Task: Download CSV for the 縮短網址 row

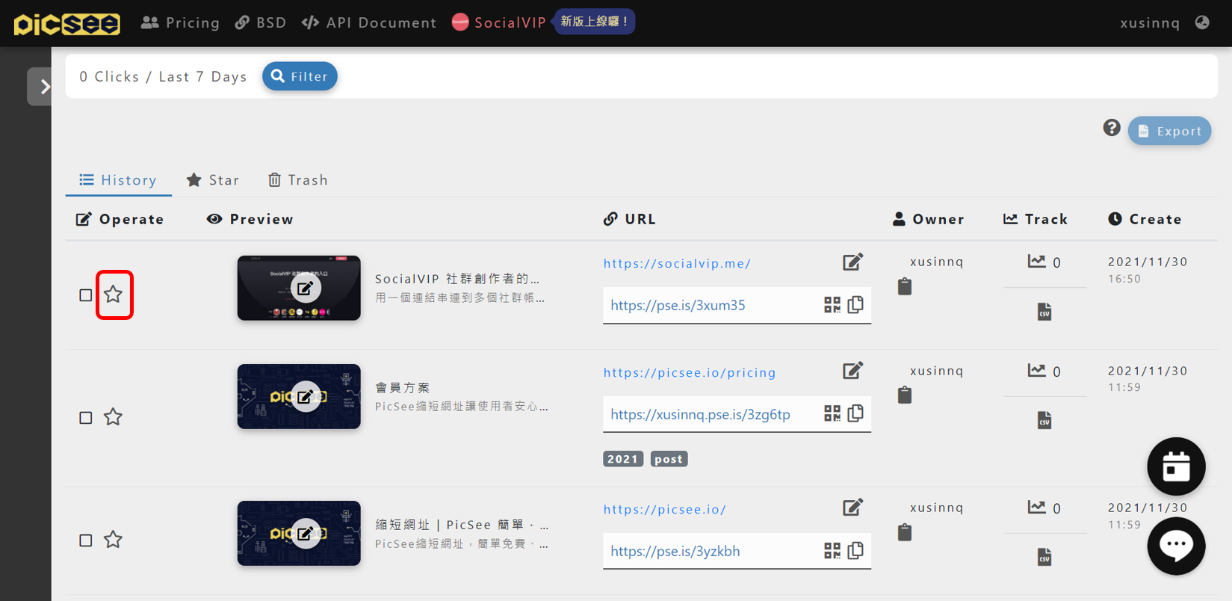Action: pos(1044,557)
